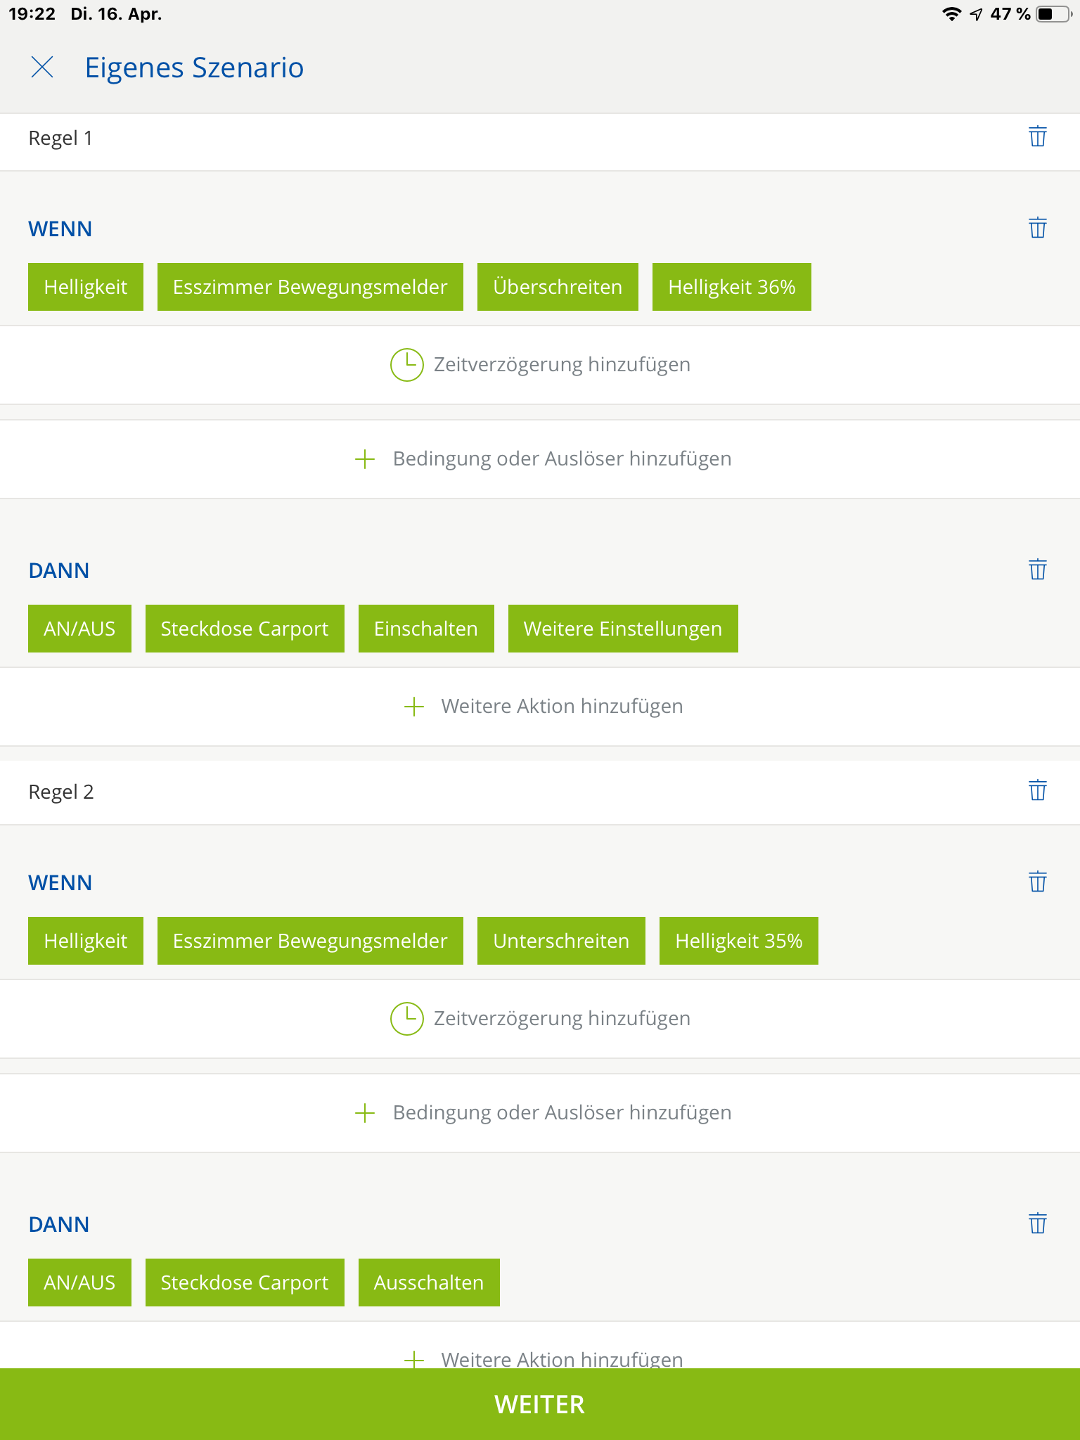
Task: Open the Unterschreiten comparison selector
Action: click(x=560, y=941)
